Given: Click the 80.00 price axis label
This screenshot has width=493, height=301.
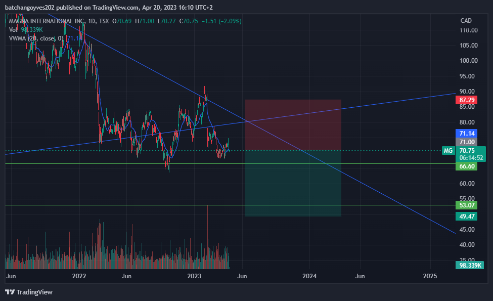Looking at the screenshot, I should pyautogui.click(x=467, y=122).
